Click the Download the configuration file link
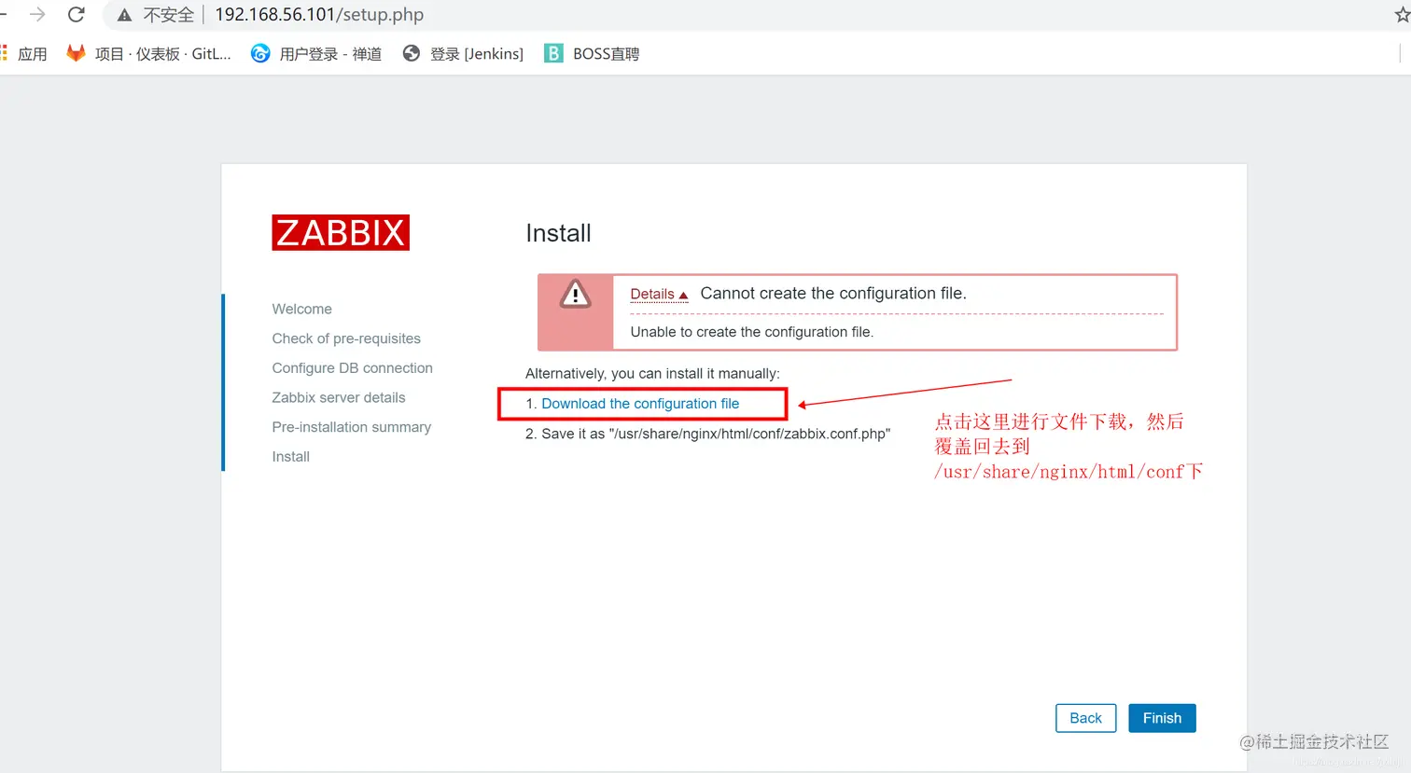The height and width of the screenshot is (773, 1411). pyautogui.click(x=641, y=403)
